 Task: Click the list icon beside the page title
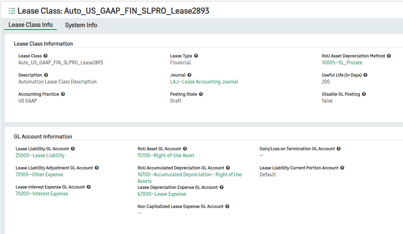click(11, 11)
